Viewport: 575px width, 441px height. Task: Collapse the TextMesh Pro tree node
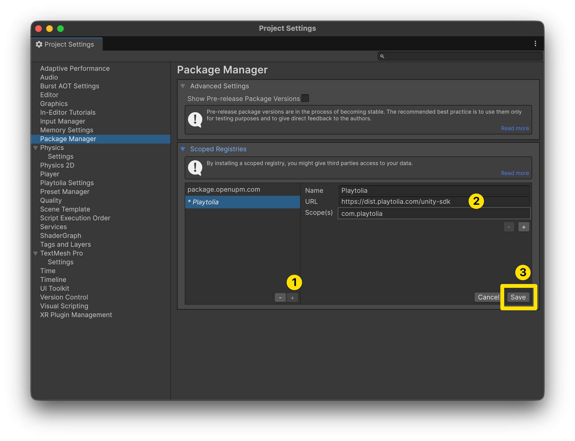point(35,253)
